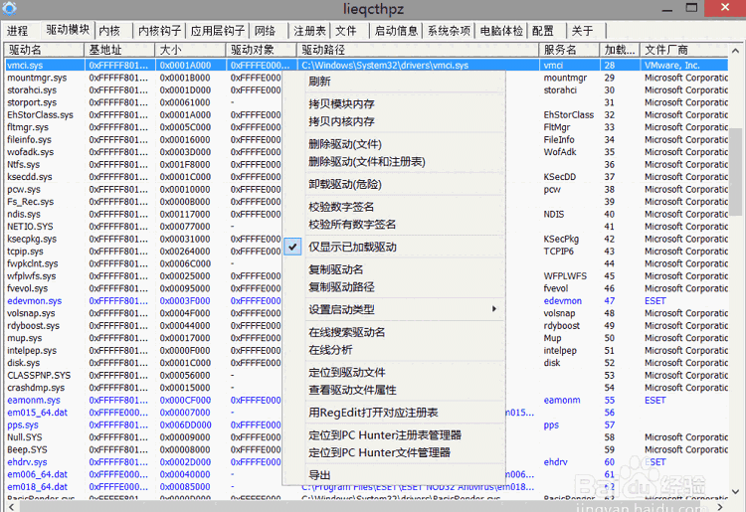Select 卸载驱动(危险) in the context menu
This screenshot has width=746, height=512.
pyautogui.click(x=344, y=184)
